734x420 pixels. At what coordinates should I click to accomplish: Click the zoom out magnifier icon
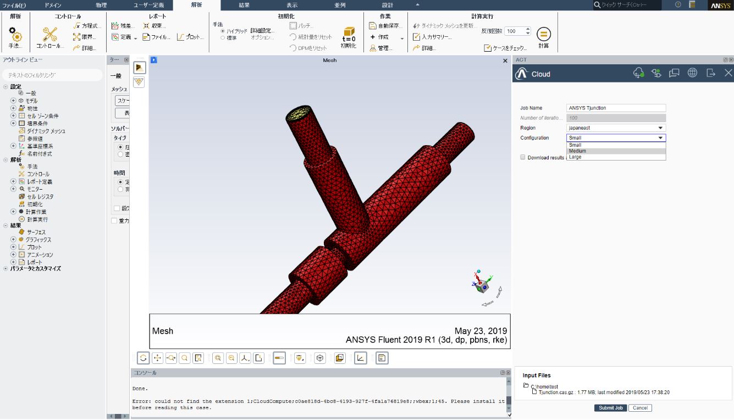pyautogui.click(x=232, y=358)
